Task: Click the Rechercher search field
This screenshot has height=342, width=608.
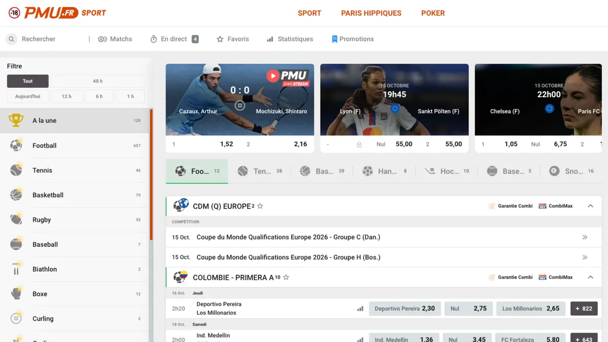Action: (x=46, y=39)
